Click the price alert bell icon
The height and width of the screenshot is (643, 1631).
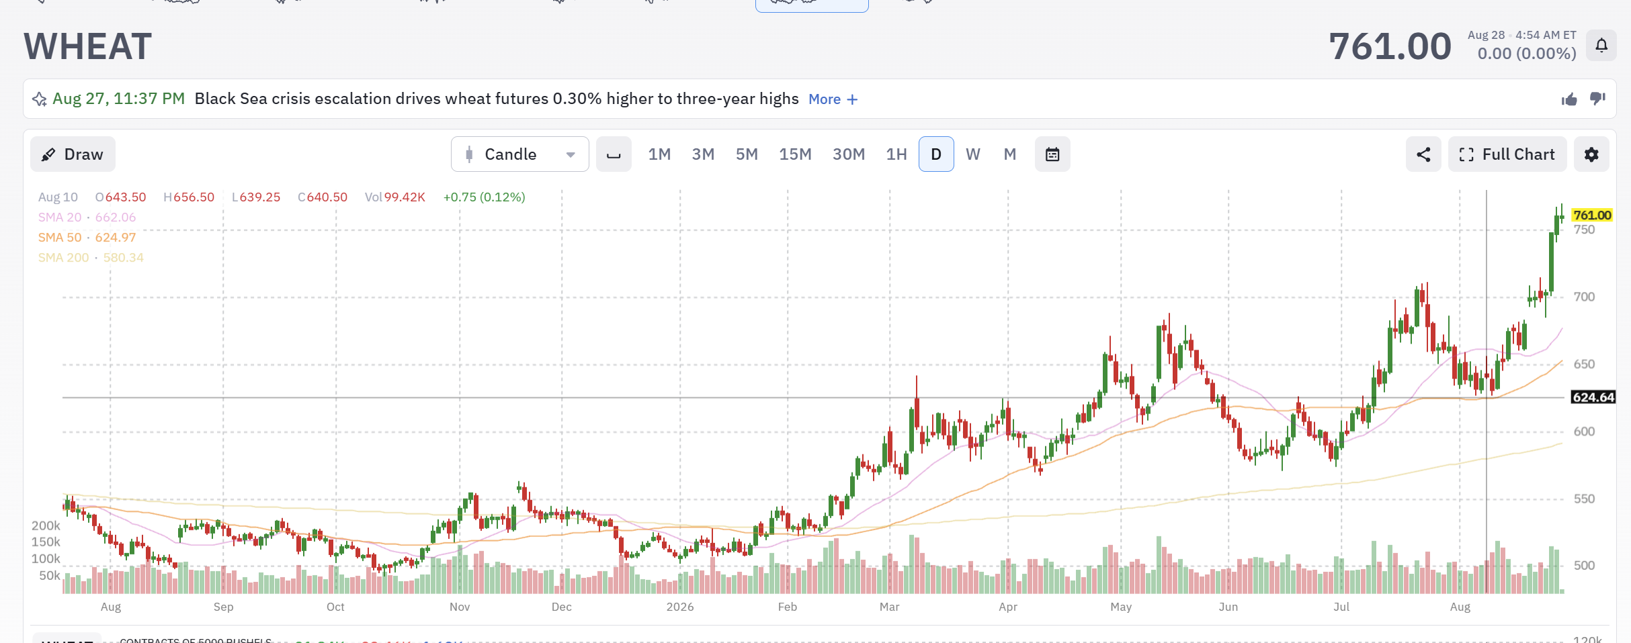(x=1601, y=46)
